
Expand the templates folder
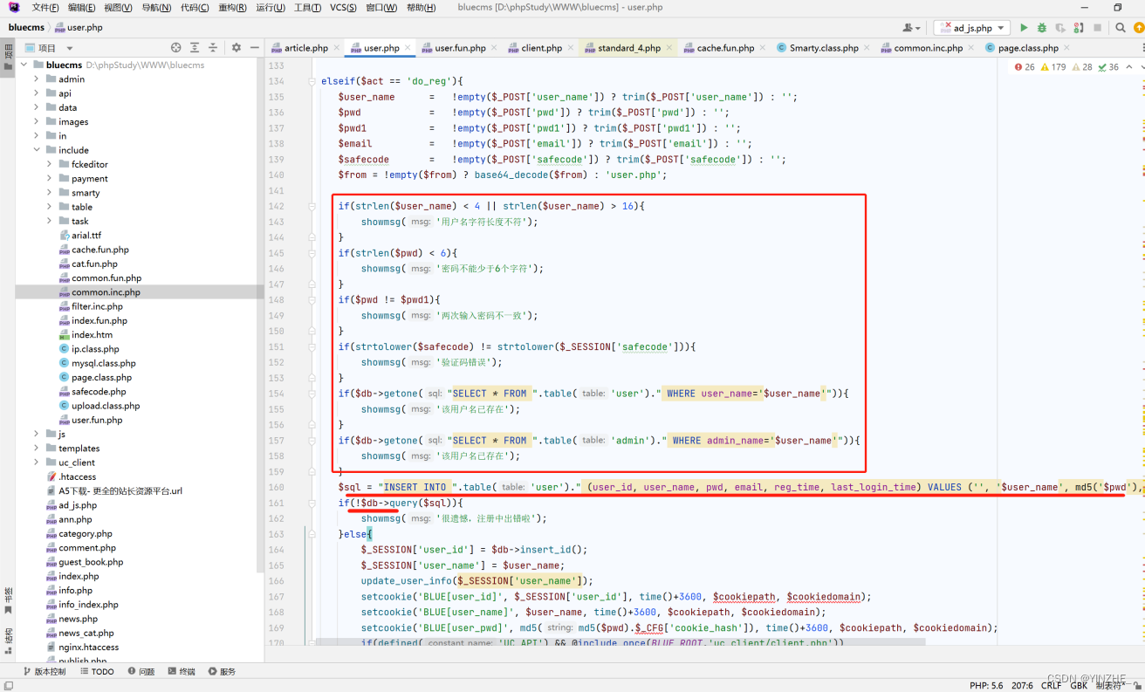pos(37,449)
